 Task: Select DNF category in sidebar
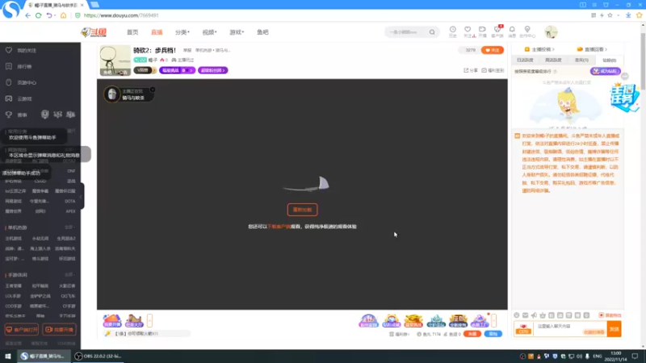click(x=71, y=171)
